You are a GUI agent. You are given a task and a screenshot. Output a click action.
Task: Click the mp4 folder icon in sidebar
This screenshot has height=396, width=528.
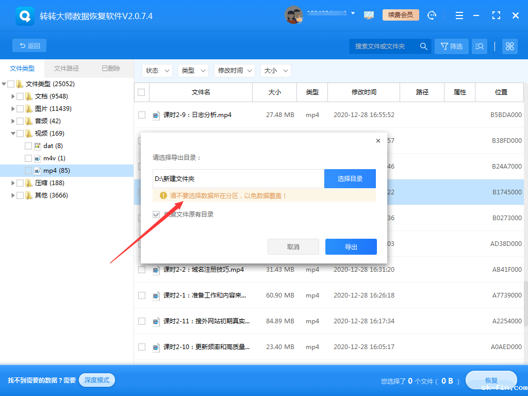(39, 170)
